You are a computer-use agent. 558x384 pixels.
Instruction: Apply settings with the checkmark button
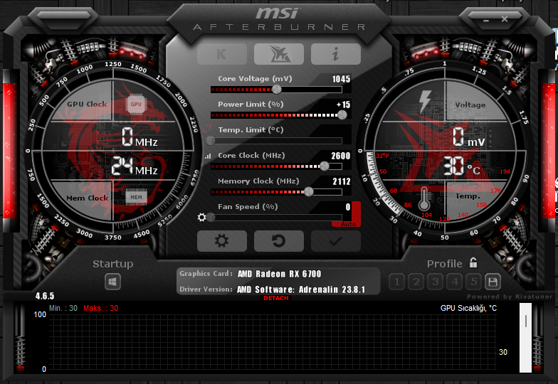(x=336, y=240)
